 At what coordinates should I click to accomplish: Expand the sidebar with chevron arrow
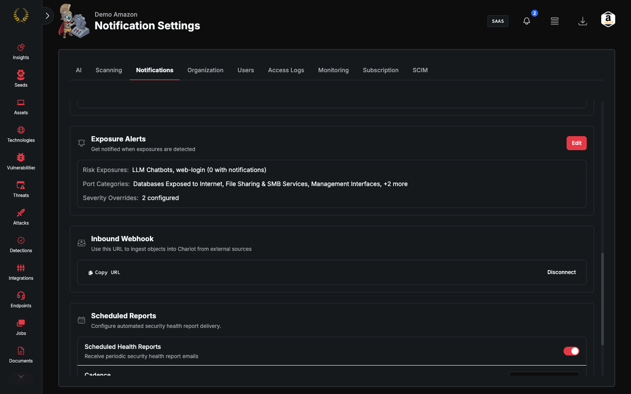pos(47,16)
